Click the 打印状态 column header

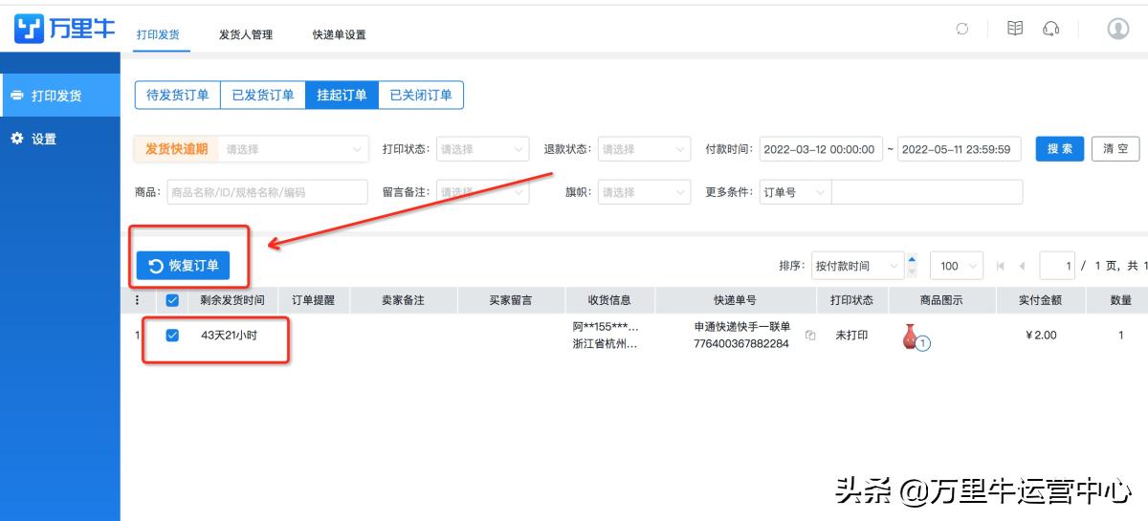click(850, 300)
